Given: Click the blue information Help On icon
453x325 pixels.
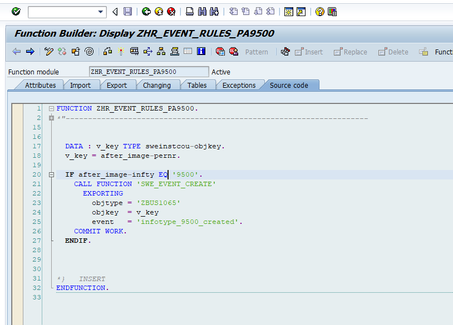Looking at the screenshot, I should (201, 51).
